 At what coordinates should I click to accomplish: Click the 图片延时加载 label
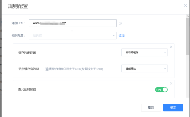pos(27,89)
